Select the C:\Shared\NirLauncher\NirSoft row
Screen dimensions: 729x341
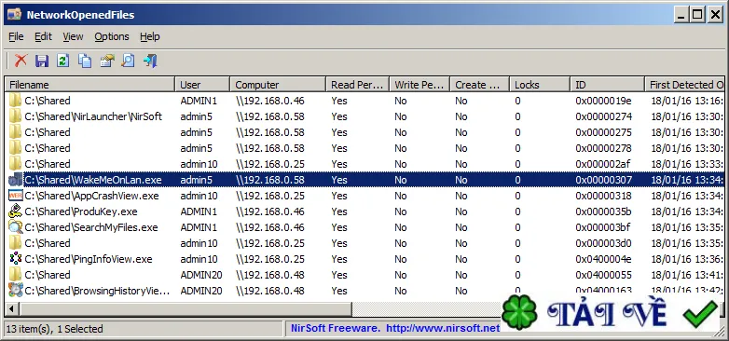(364, 116)
